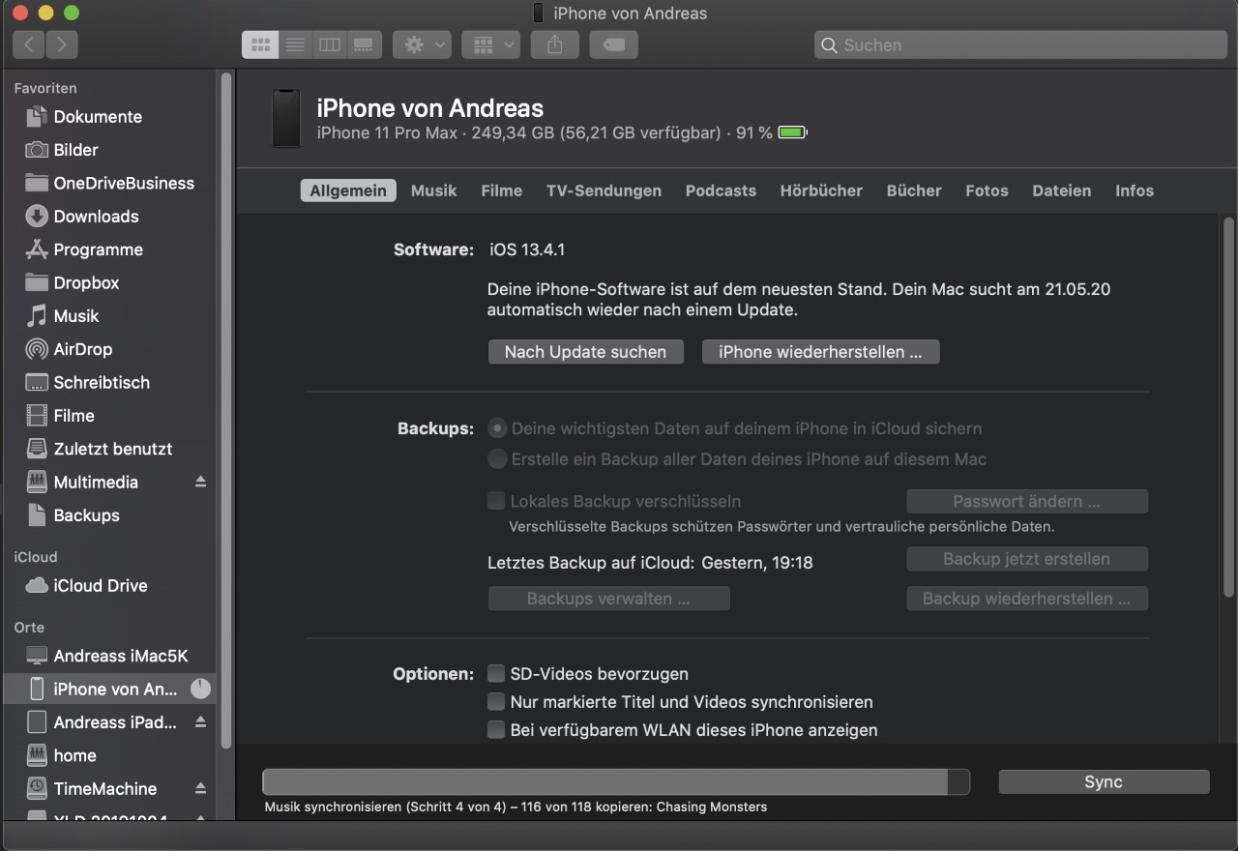Click Backups verwalten button
The height and width of the screenshot is (851, 1238).
[608, 599]
